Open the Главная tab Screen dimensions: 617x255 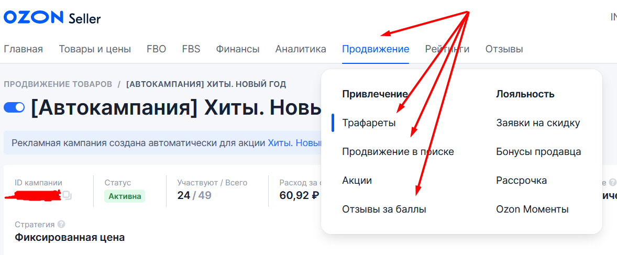(x=23, y=49)
